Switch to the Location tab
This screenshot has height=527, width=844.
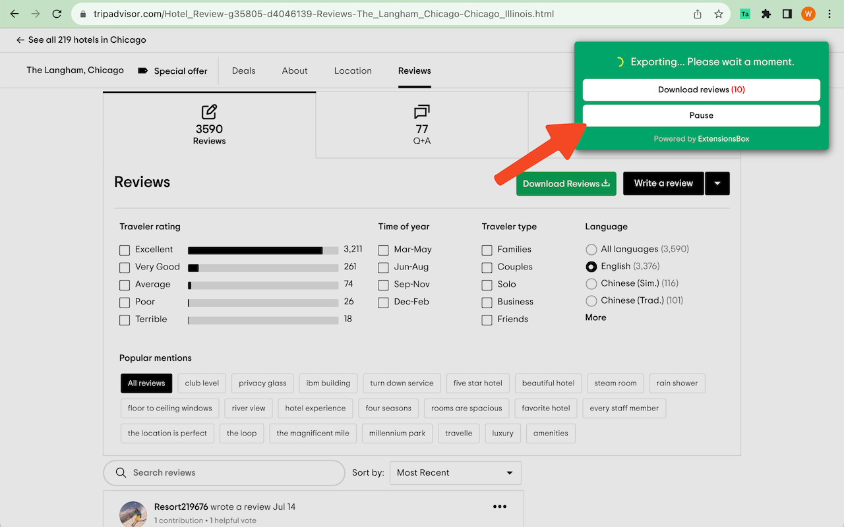353,71
